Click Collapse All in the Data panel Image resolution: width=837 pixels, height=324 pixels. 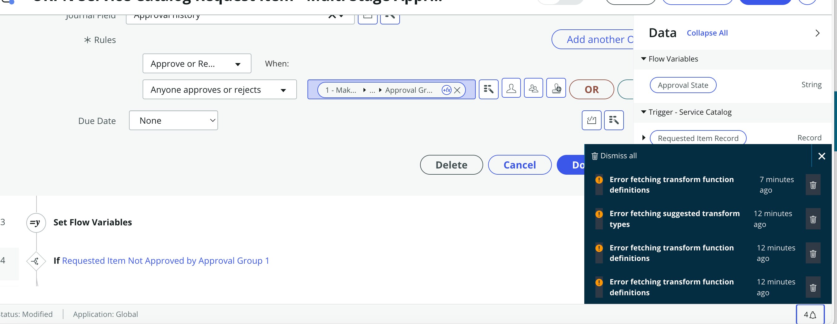point(707,33)
